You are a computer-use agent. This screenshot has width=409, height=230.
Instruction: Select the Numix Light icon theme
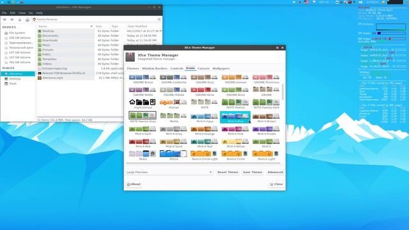tap(266, 155)
